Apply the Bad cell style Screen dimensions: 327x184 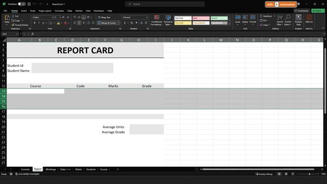click(201, 18)
